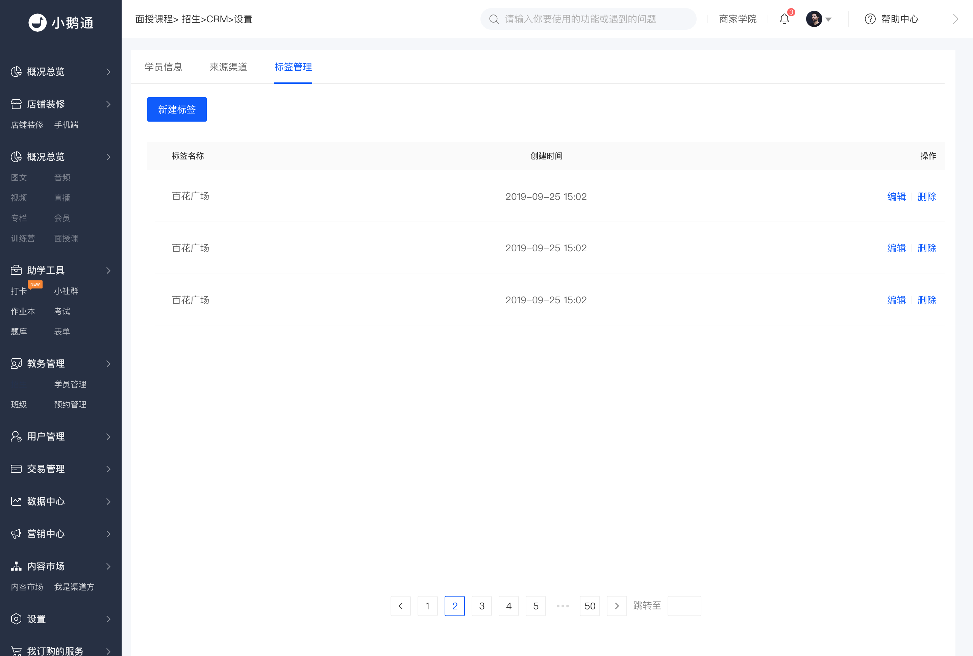
Task: Open the 商家学院 link
Action: pos(738,19)
